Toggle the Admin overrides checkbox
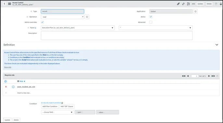Screen dimensions: 223x123 42,22
